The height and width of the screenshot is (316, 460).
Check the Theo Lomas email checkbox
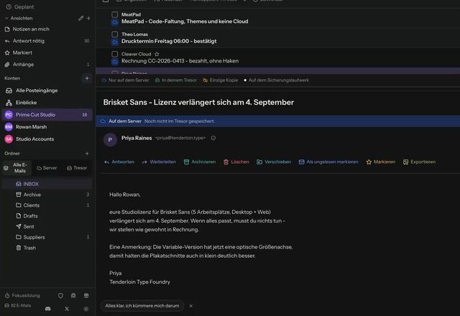115,34
